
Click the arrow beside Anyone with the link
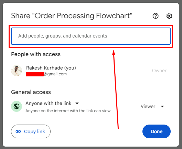click(x=77, y=103)
